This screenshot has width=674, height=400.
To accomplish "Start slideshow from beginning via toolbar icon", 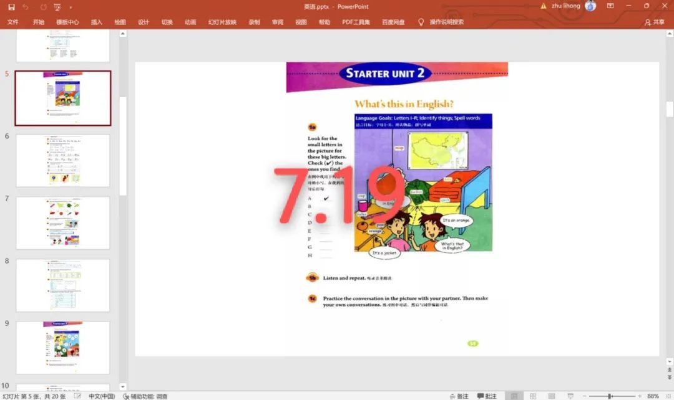I will click(57, 7).
